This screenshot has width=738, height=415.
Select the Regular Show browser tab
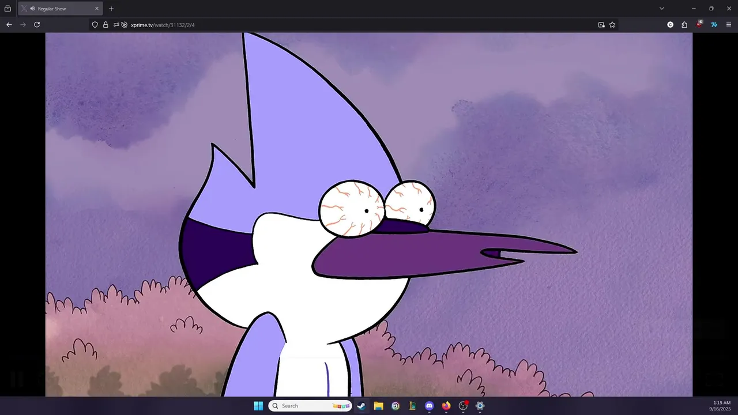point(60,9)
